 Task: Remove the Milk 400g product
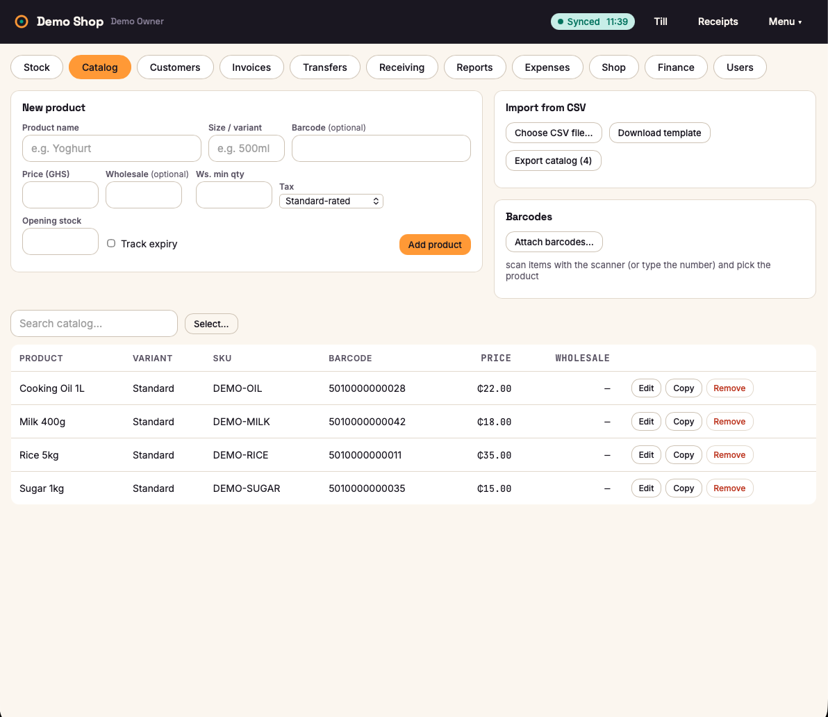point(729,421)
